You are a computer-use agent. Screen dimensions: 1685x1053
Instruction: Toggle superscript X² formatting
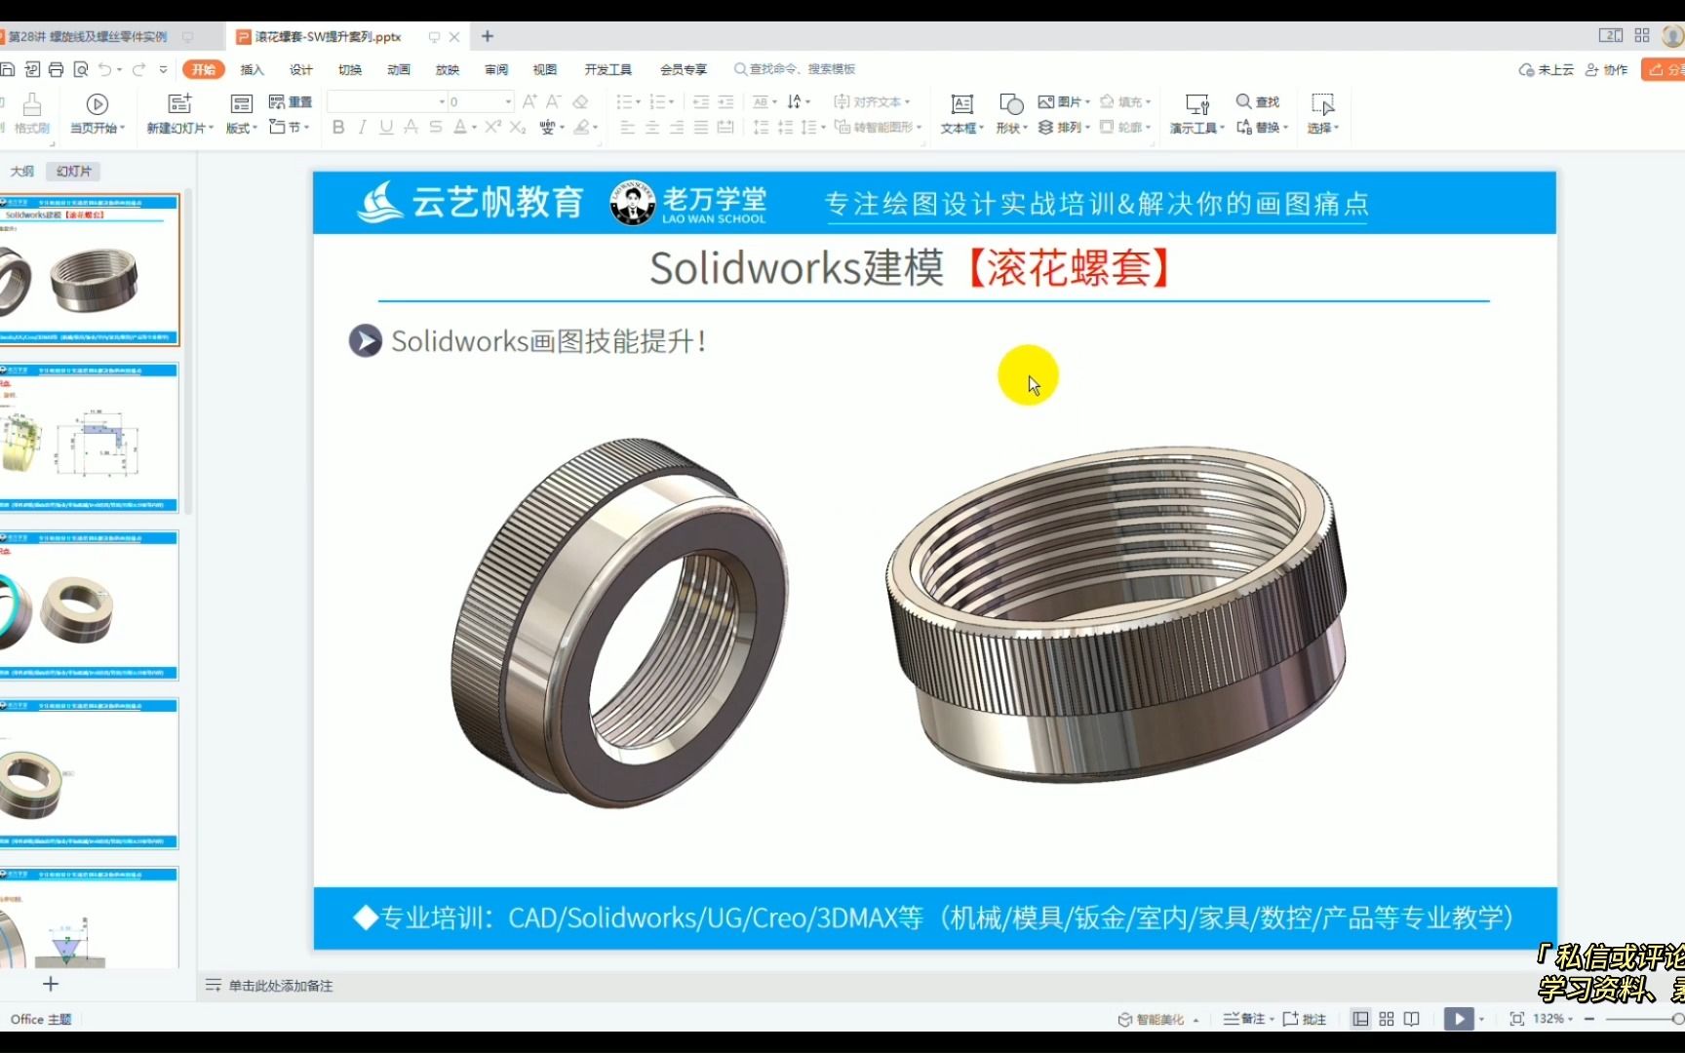coord(492,127)
